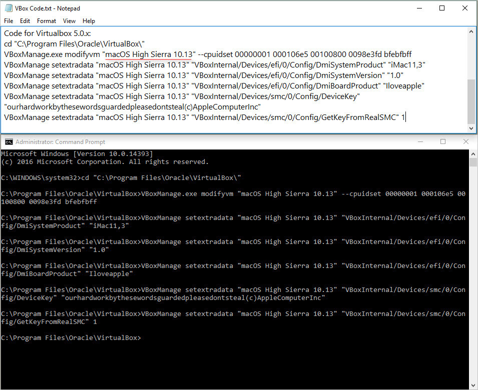
Task: Click the 'Microsoft Windows [Version 10.0.14393]' line
Action: pyautogui.click(x=77, y=153)
